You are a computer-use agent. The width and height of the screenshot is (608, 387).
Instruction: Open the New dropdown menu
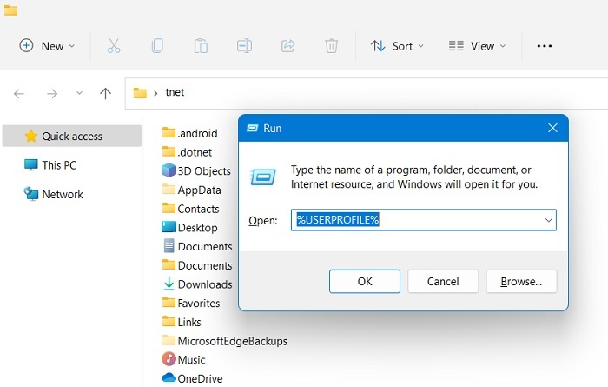47,46
